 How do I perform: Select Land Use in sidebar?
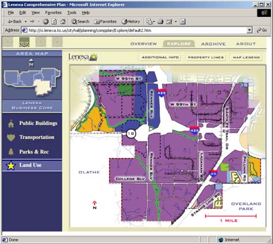(x=30, y=165)
